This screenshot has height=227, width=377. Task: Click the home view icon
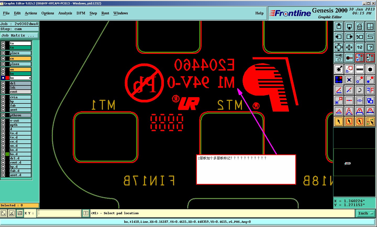[x=360, y=26]
